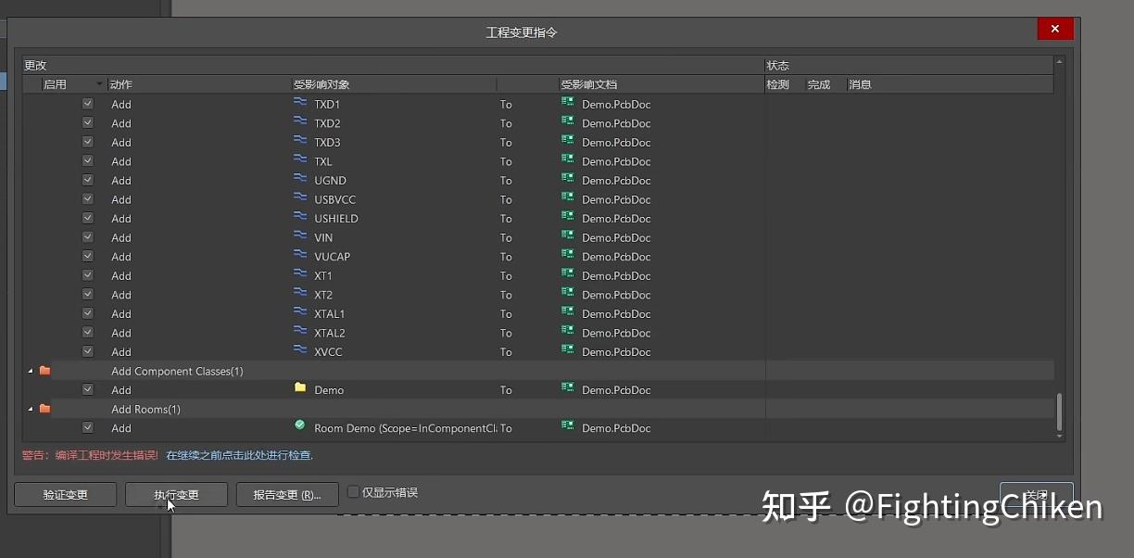This screenshot has height=558, width=1134.
Task: Click the net icon beside USHIELD
Action: (x=300, y=217)
